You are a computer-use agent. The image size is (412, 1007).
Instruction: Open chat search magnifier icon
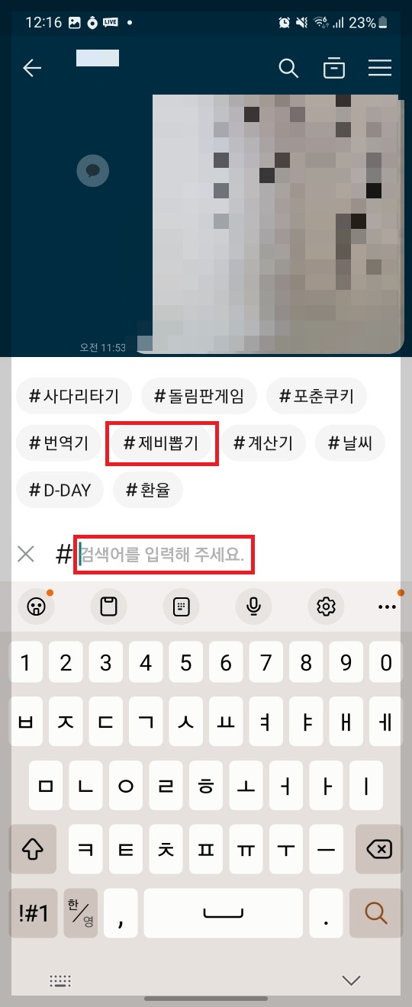288,69
